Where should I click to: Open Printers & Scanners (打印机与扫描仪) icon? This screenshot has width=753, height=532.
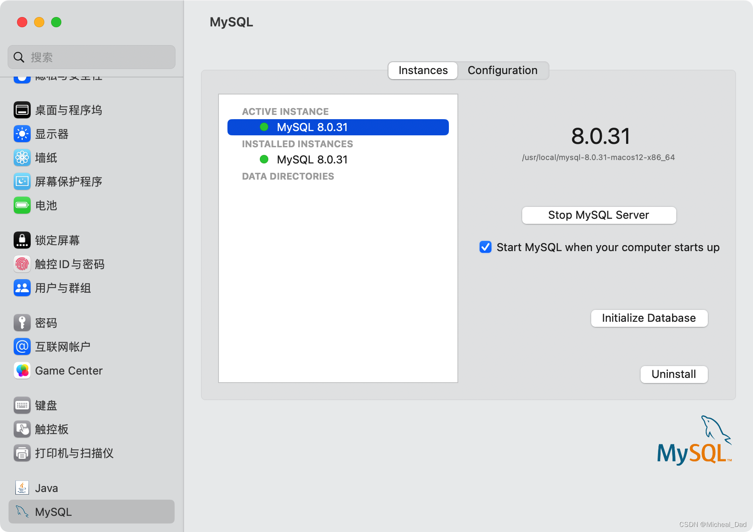click(22, 453)
